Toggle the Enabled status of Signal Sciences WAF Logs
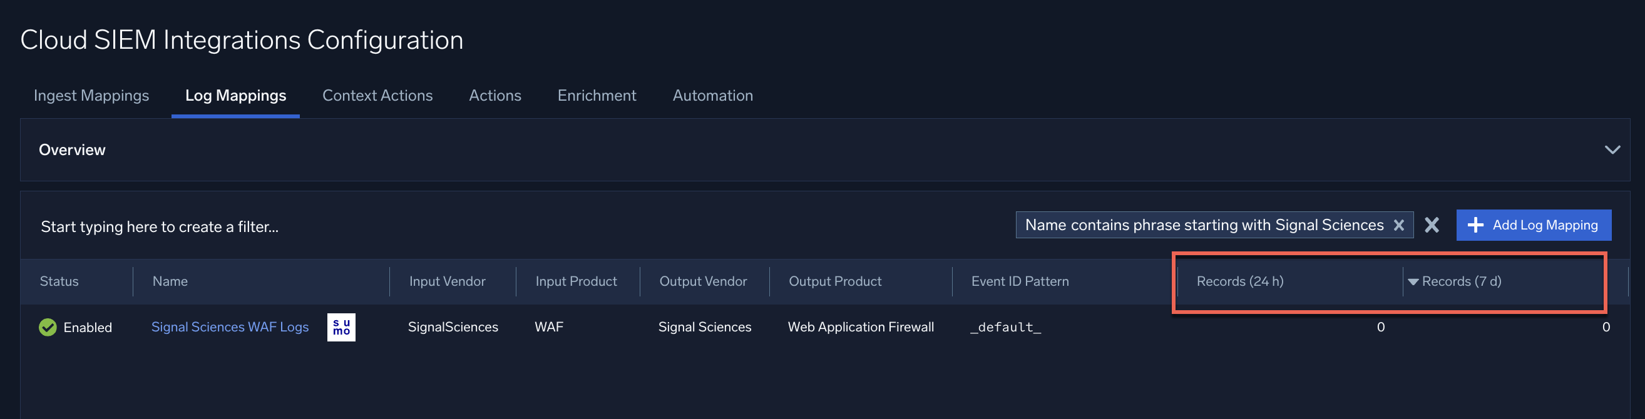Image resolution: width=1645 pixels, height=419 pixels. click(47, 327)
